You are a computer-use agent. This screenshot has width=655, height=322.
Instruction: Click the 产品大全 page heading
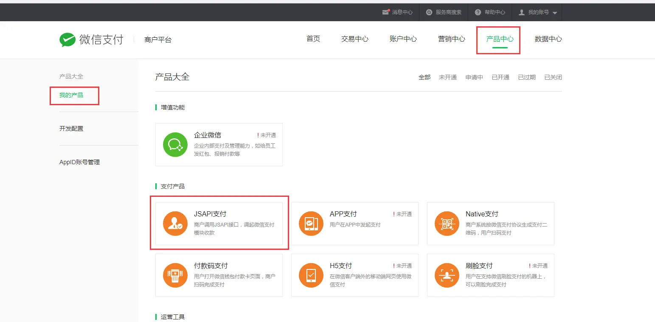pyautogui.click(x=172, y=77)
